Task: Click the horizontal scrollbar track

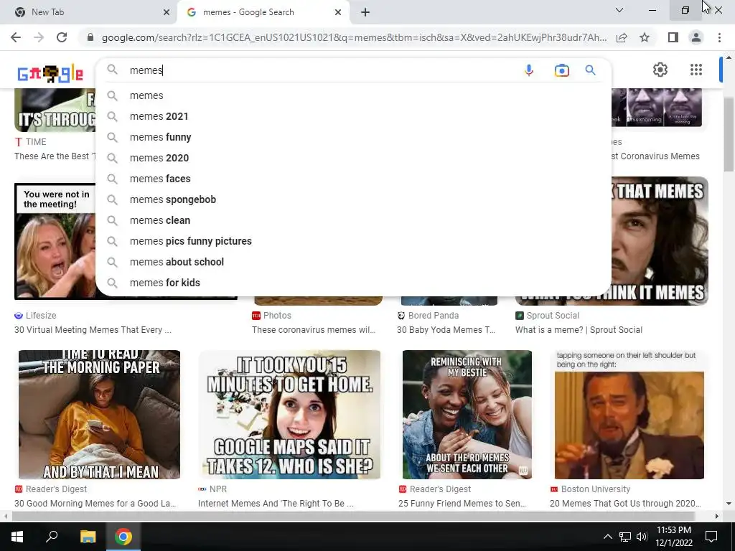Action: pyautogui.click(x=352, y=516)
